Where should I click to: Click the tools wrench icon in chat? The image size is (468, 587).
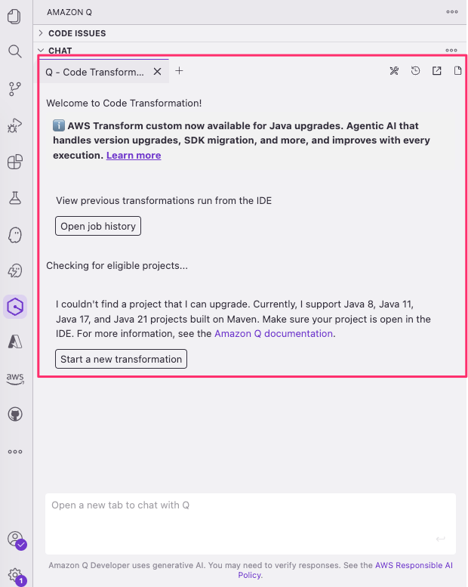pos(394,71)
